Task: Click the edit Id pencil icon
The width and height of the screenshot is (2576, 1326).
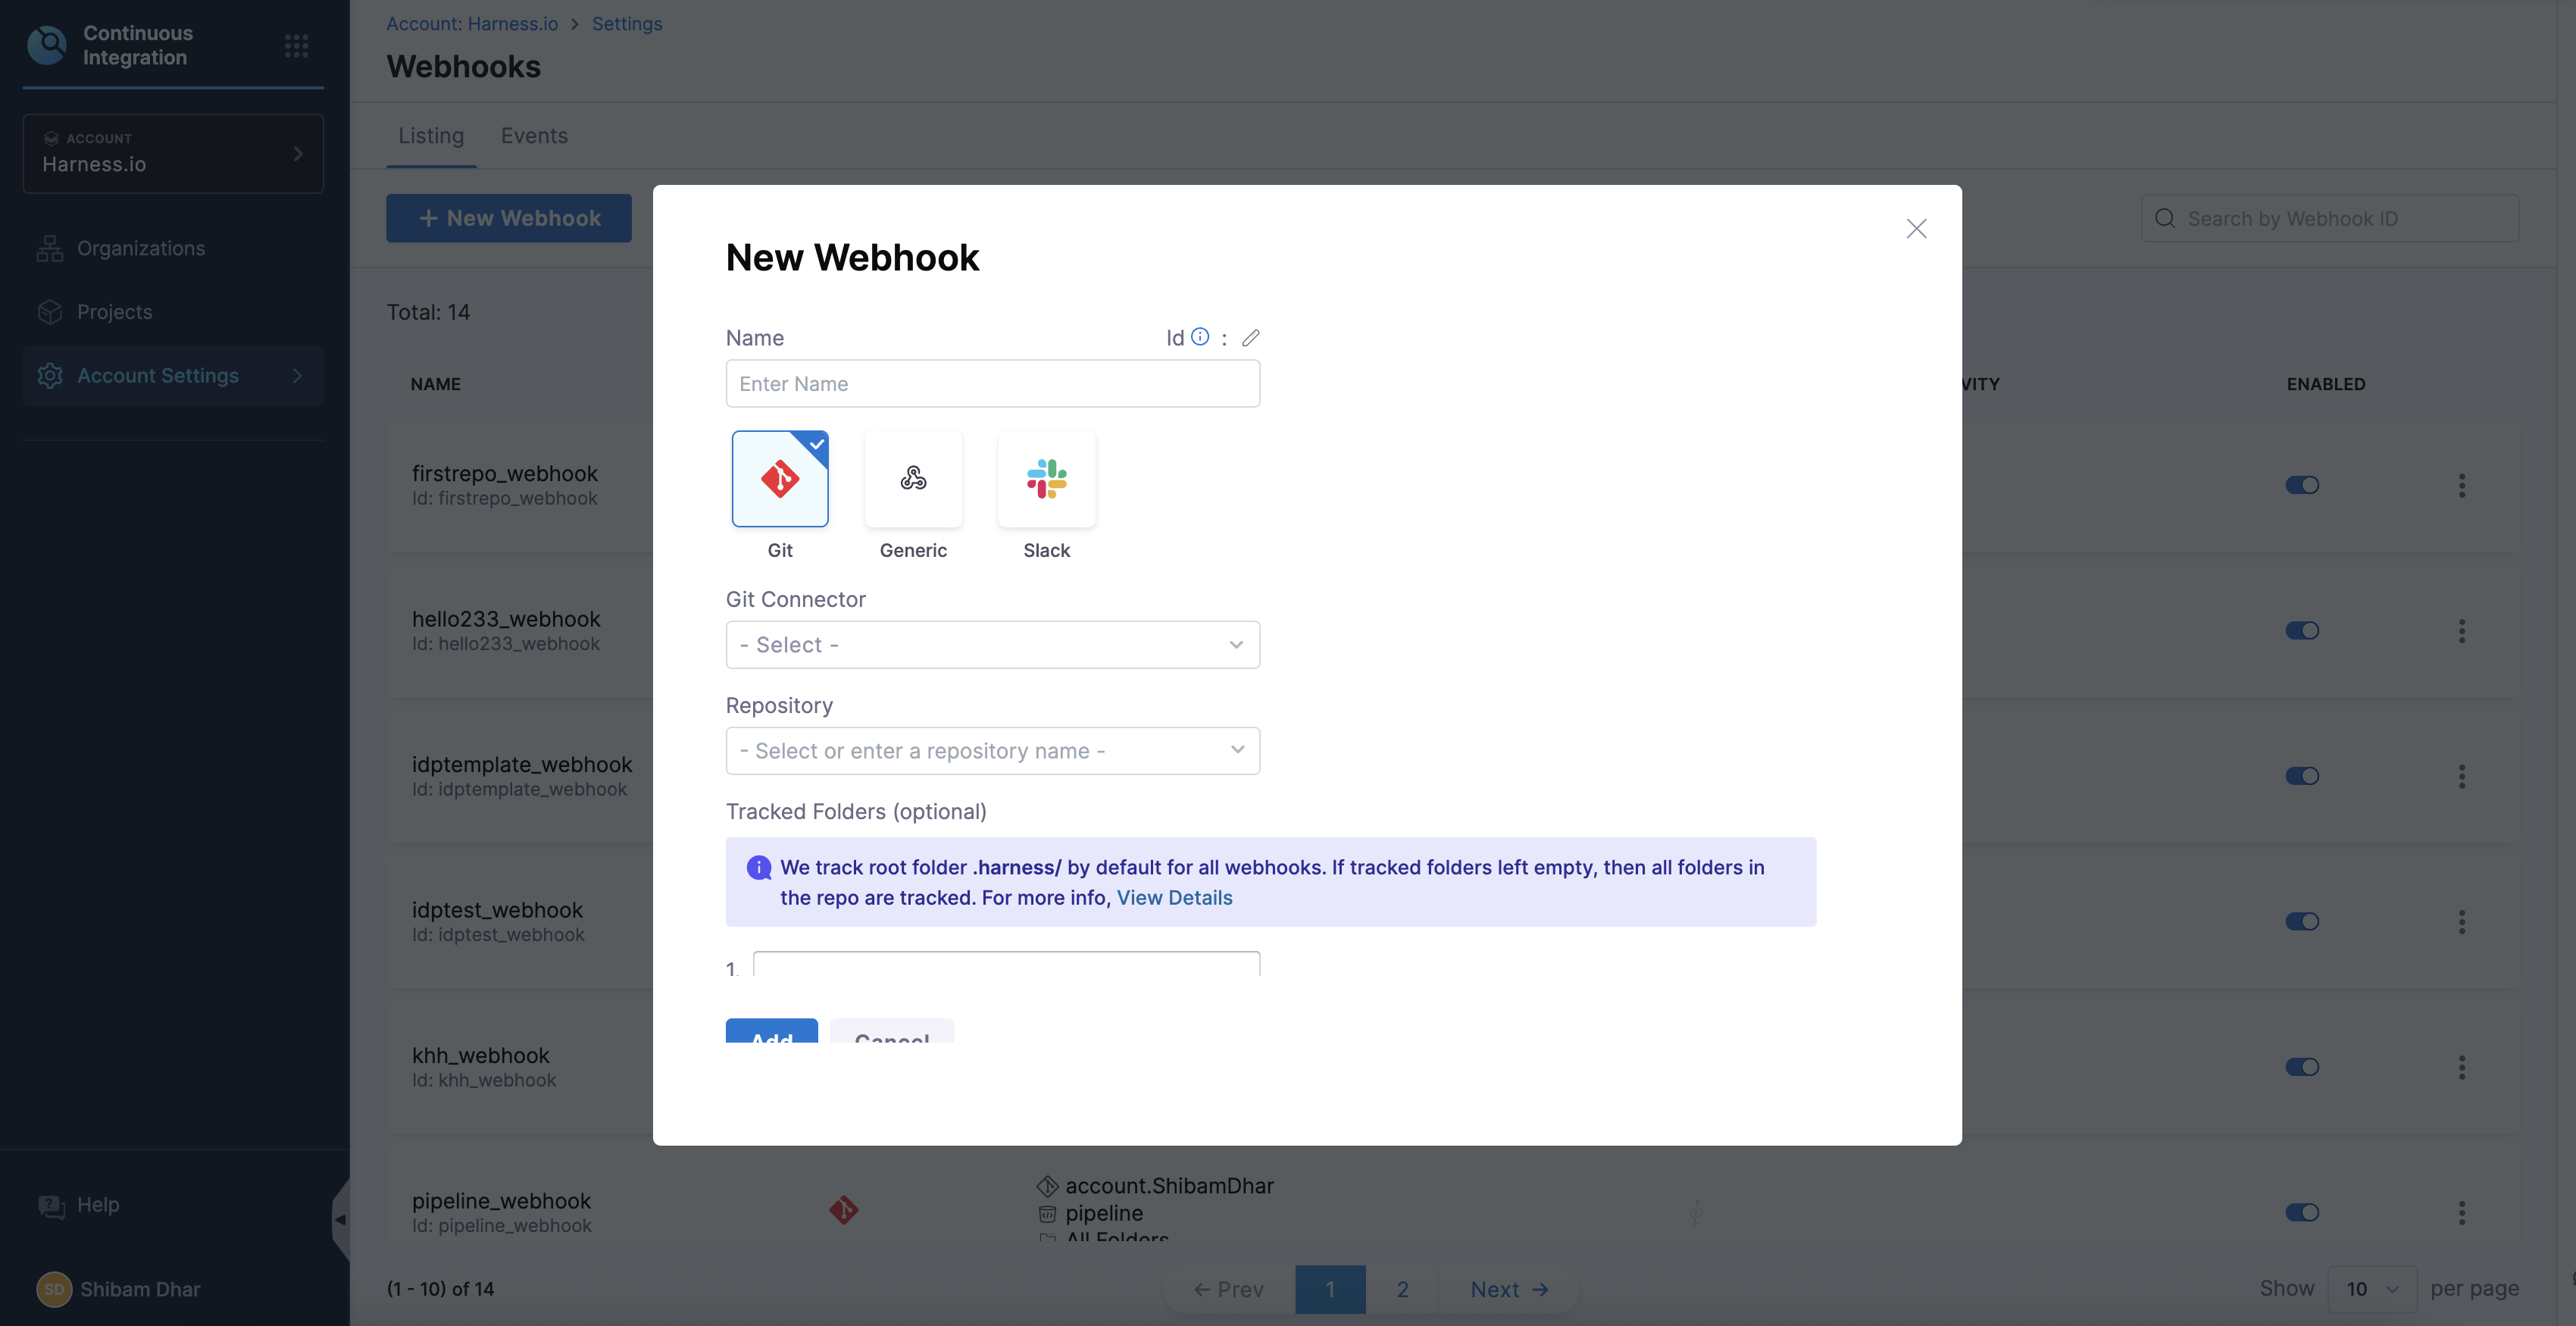Action: (x=1250, y=337)
